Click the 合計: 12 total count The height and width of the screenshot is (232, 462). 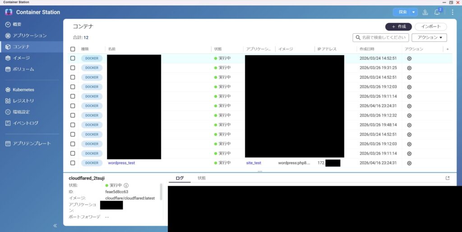click(x=81, y=38)
